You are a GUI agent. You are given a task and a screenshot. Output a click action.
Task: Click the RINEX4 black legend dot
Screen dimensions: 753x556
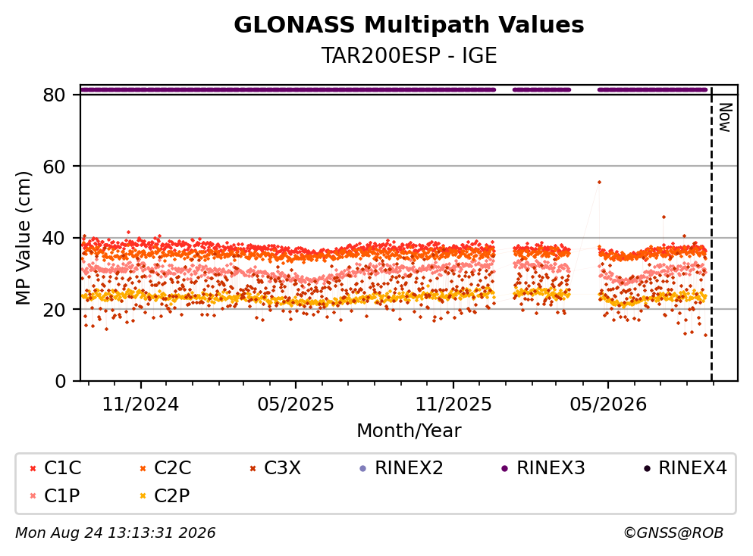[x=647, y=469]
